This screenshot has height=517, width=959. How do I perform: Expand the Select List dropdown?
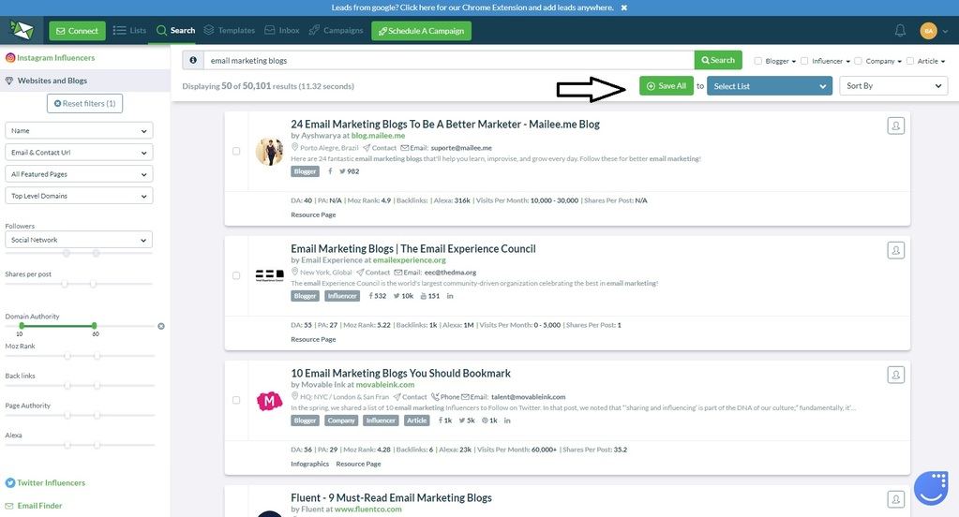point(770,86)
